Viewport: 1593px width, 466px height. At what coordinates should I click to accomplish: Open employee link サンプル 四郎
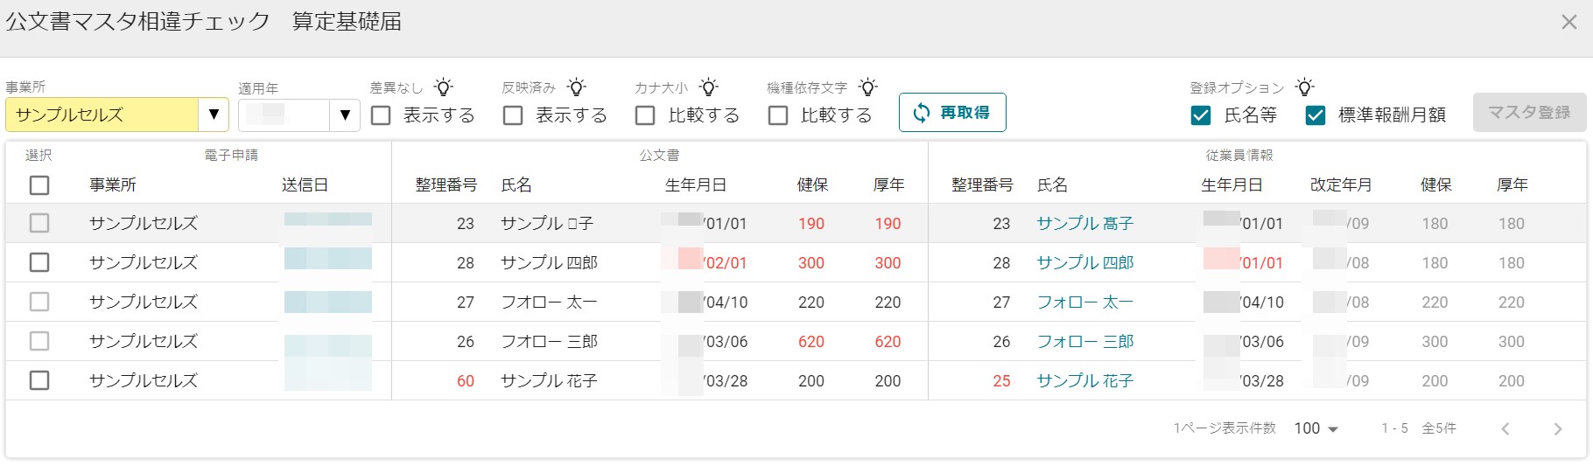1084,263
